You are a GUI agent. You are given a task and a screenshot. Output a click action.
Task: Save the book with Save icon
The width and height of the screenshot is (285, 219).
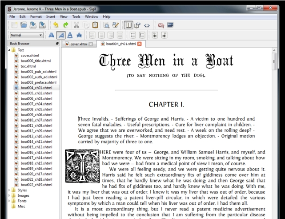pyautogui.click(x=33, y=25)
